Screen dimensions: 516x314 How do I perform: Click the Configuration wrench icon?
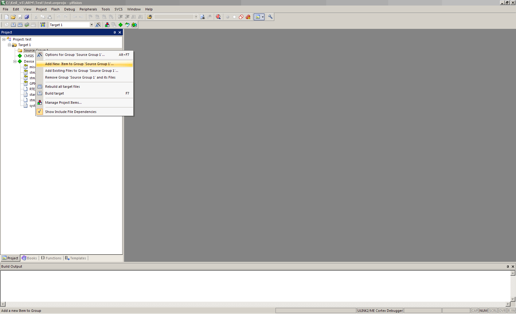pos(270,17)
